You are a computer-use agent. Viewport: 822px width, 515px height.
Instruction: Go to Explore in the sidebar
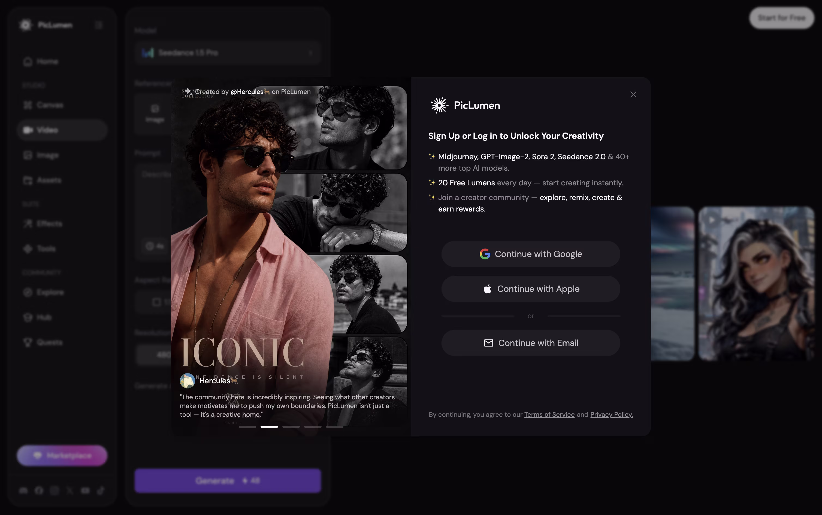[62, 292]
